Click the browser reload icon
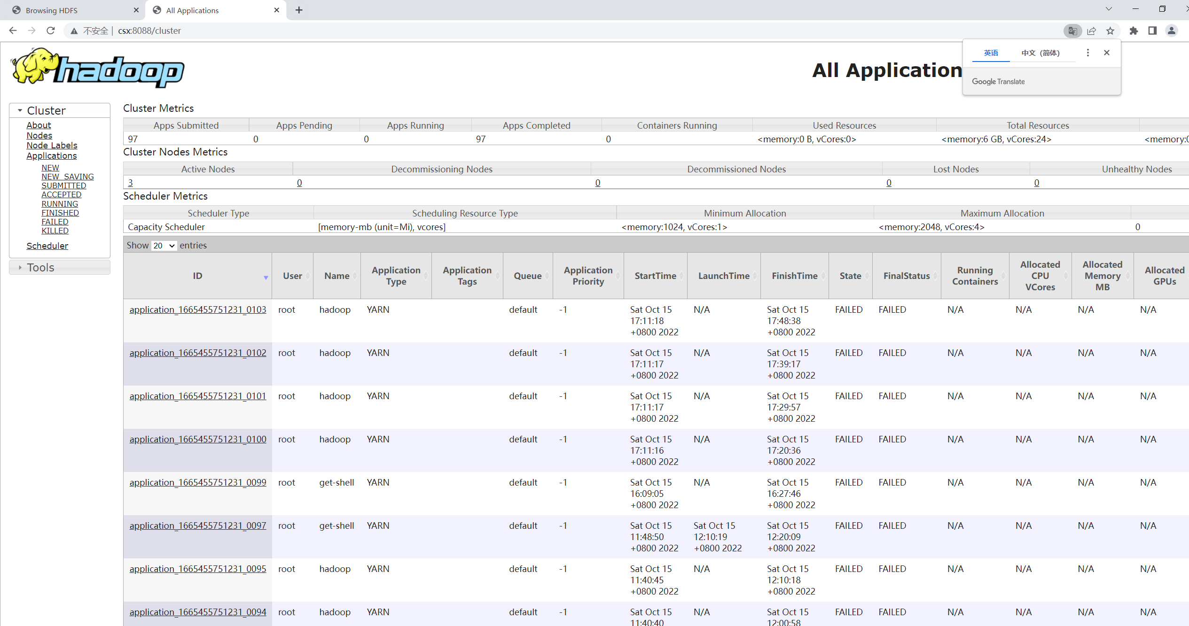Image resolution: width=1189 pixels, height=626 pixels. click(x=51, y=31)
